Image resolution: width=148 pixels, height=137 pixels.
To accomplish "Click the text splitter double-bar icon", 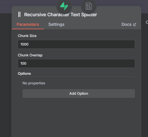I will (19, 14).
